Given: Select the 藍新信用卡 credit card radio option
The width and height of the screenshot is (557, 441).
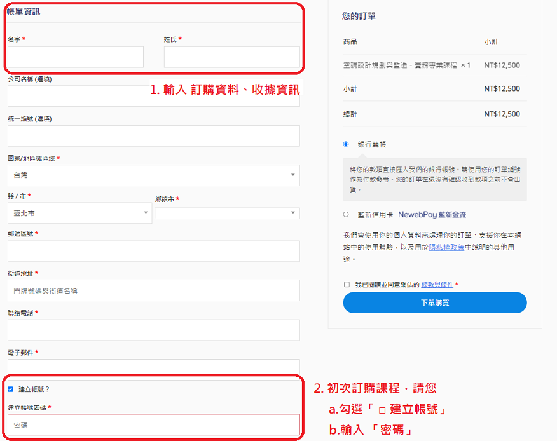Looking at the screenshot, I should coord(346,215).
